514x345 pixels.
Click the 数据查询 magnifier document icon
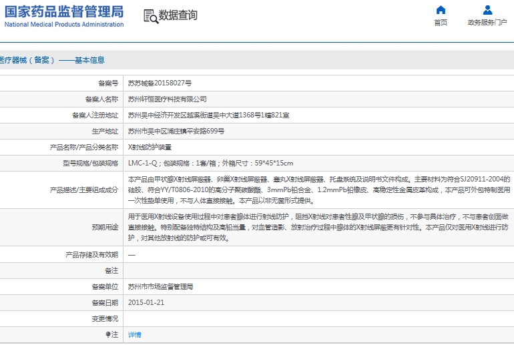pyautogui.click(x=151, y=16)
